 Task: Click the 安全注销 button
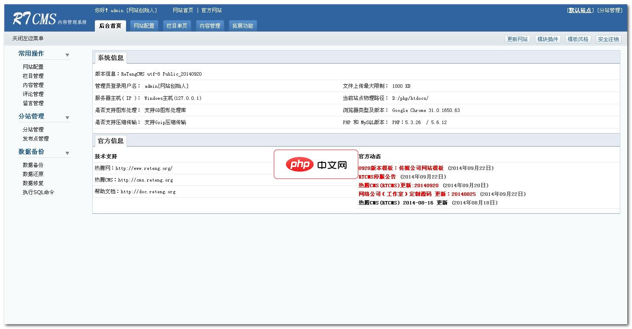pyautogui.click(x=608, y=39)
